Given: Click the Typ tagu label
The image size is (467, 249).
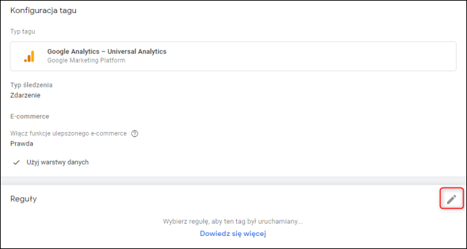Looking at the screenshot, I should tap(23, 31).
